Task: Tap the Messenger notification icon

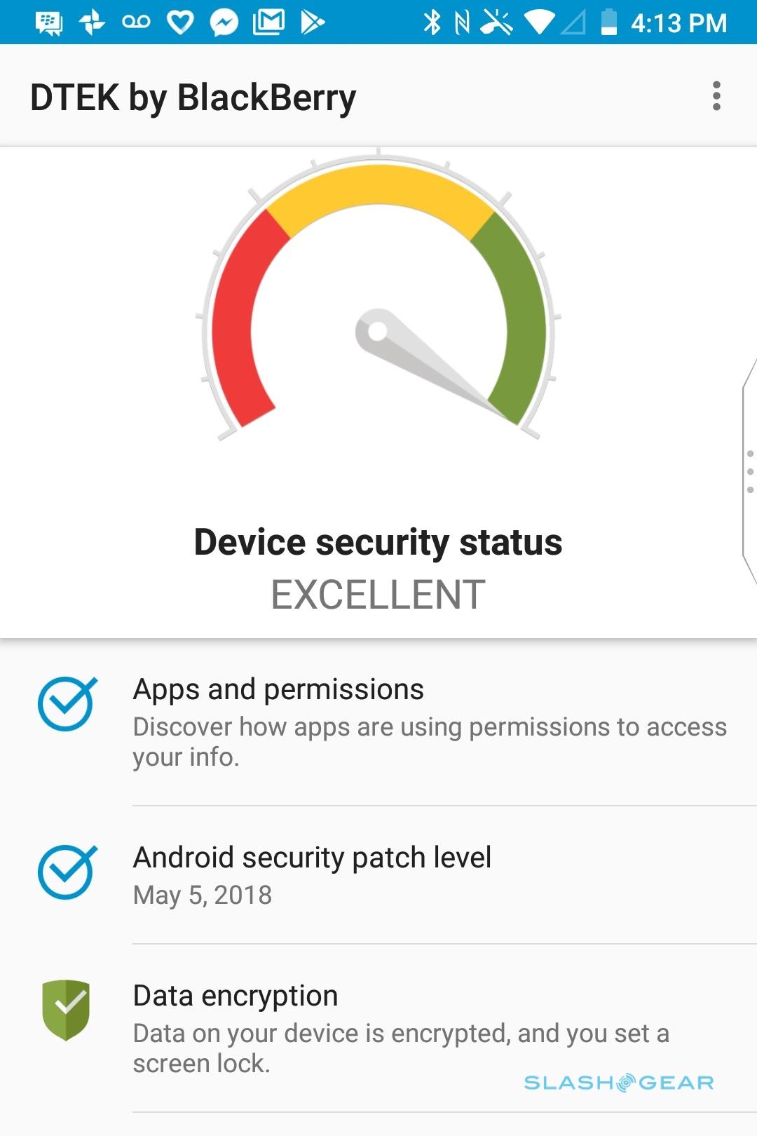Action: [x=224, y=23]
